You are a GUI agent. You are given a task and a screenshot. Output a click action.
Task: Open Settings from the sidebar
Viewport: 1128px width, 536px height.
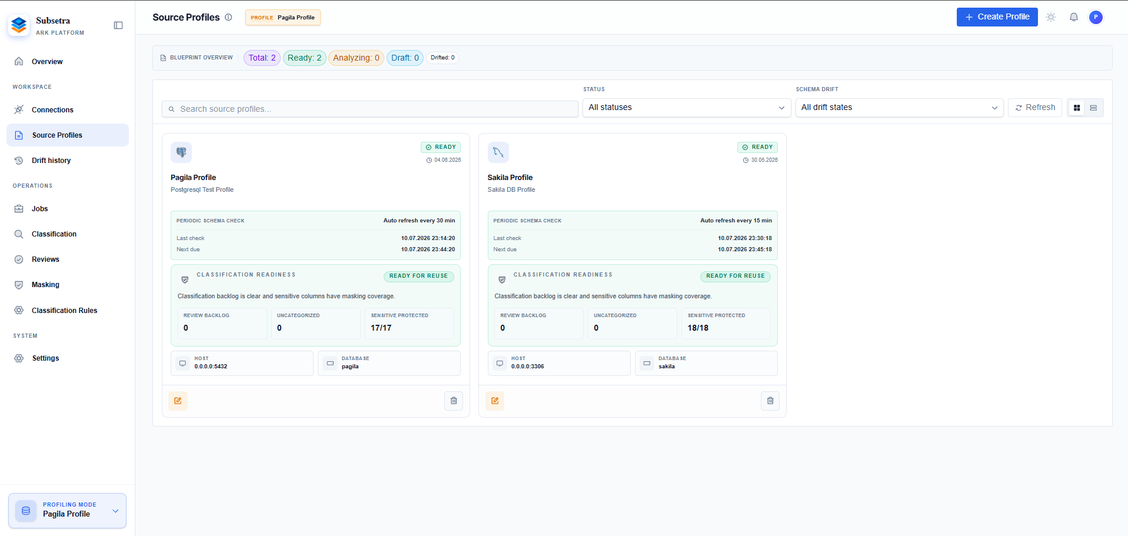(68, 358)
